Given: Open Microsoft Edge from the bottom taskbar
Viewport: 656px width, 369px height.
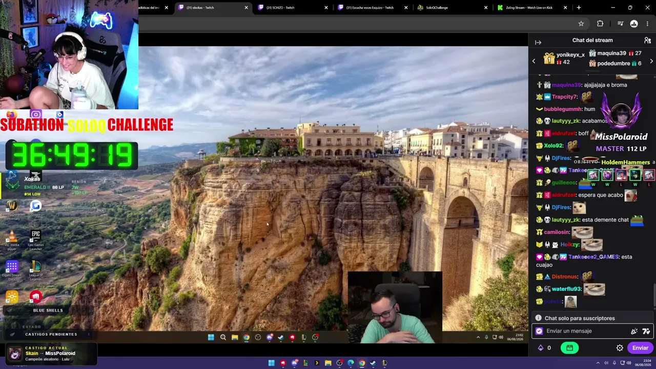Looking at the screenshot, I should (x=351, y=363).
